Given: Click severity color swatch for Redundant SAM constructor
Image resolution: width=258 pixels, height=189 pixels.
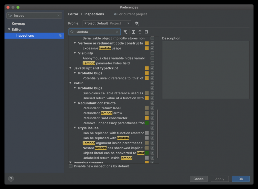Looking at the screenshot, I should [x=147, y=118].
